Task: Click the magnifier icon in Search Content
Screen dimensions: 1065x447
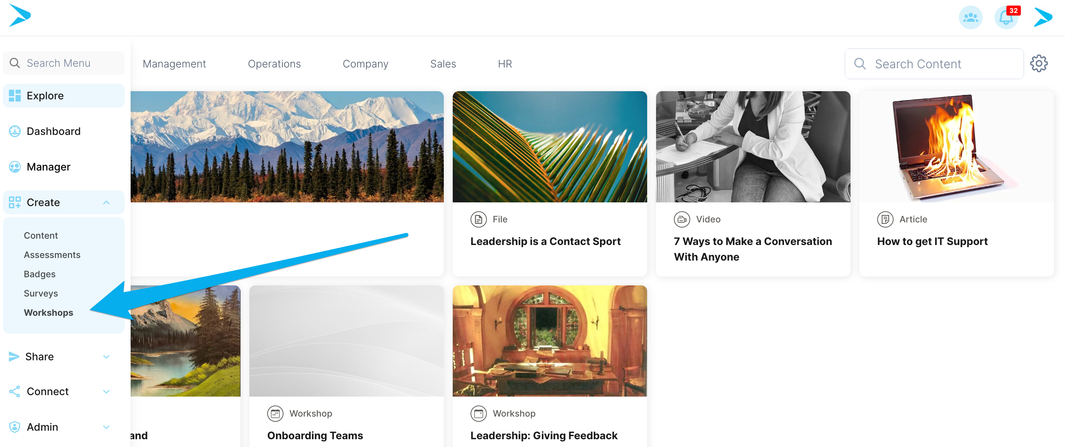Action: point(860,64)
